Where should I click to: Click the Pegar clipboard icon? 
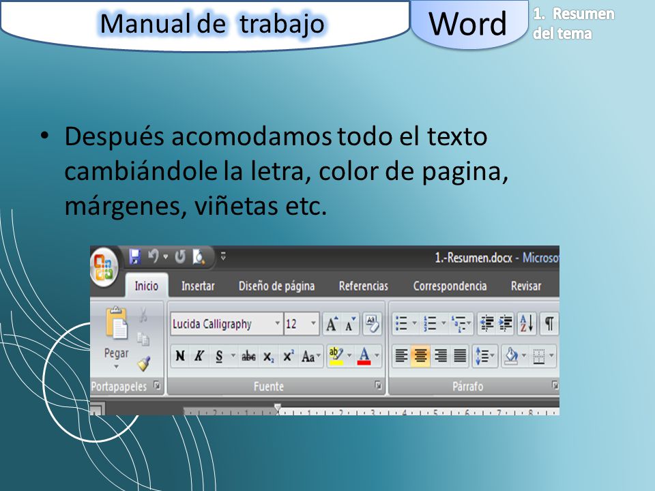[117, 323]
